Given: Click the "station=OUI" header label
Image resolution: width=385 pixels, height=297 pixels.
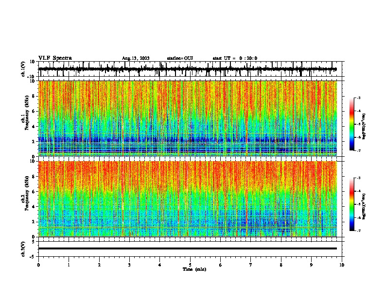Looking at the screenshot, I should [x=180, y=58].
